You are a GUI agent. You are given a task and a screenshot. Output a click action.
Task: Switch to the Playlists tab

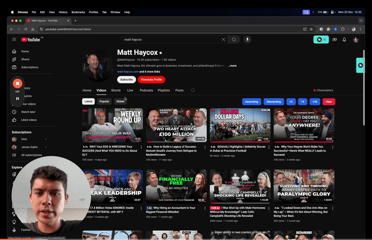(164, 90)
